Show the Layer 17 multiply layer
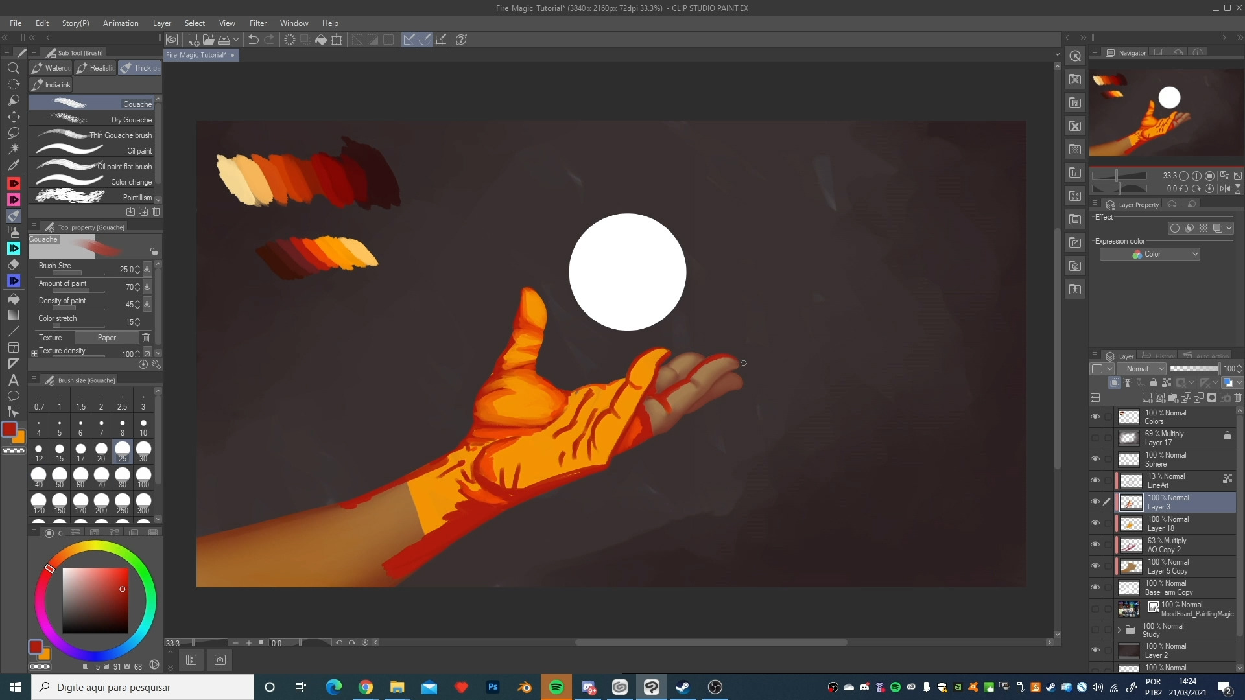 pyautogui.click(x=1095, y=438)
